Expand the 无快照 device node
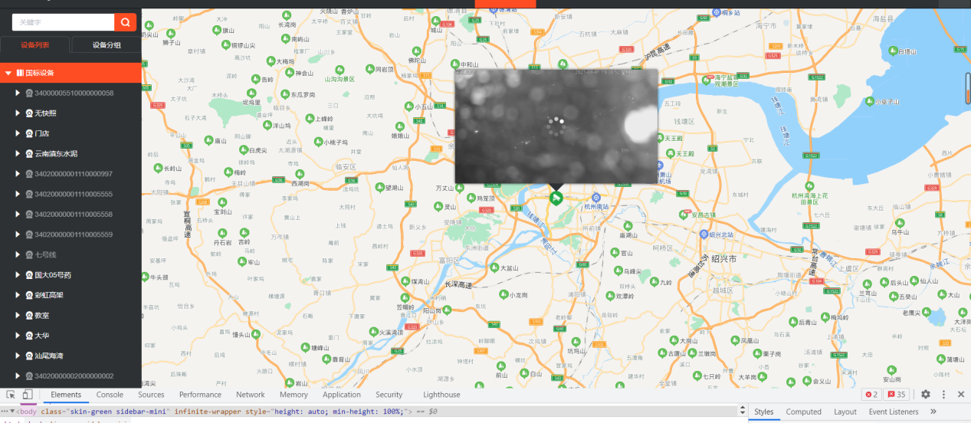Viewport: 971px width, 423px height. coord(18,113)
